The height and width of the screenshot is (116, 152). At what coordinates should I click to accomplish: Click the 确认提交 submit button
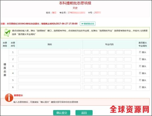[x=62, y=113]
